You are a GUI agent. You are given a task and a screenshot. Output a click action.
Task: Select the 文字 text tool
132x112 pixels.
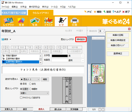tap(61, 22)
